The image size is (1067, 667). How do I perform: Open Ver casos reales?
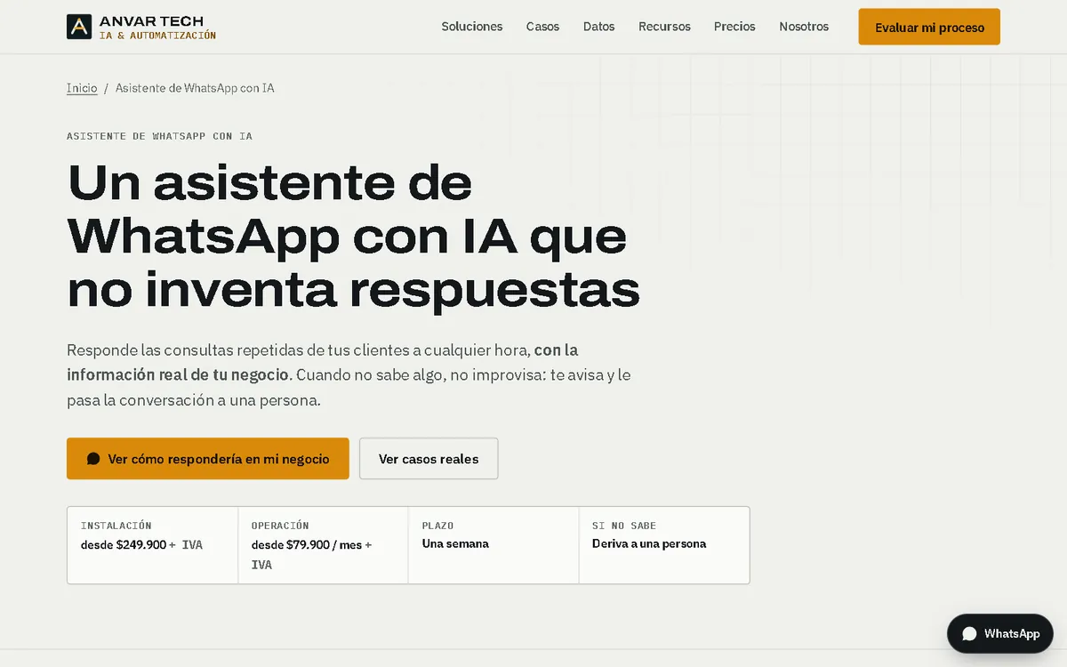click(429, 459)
